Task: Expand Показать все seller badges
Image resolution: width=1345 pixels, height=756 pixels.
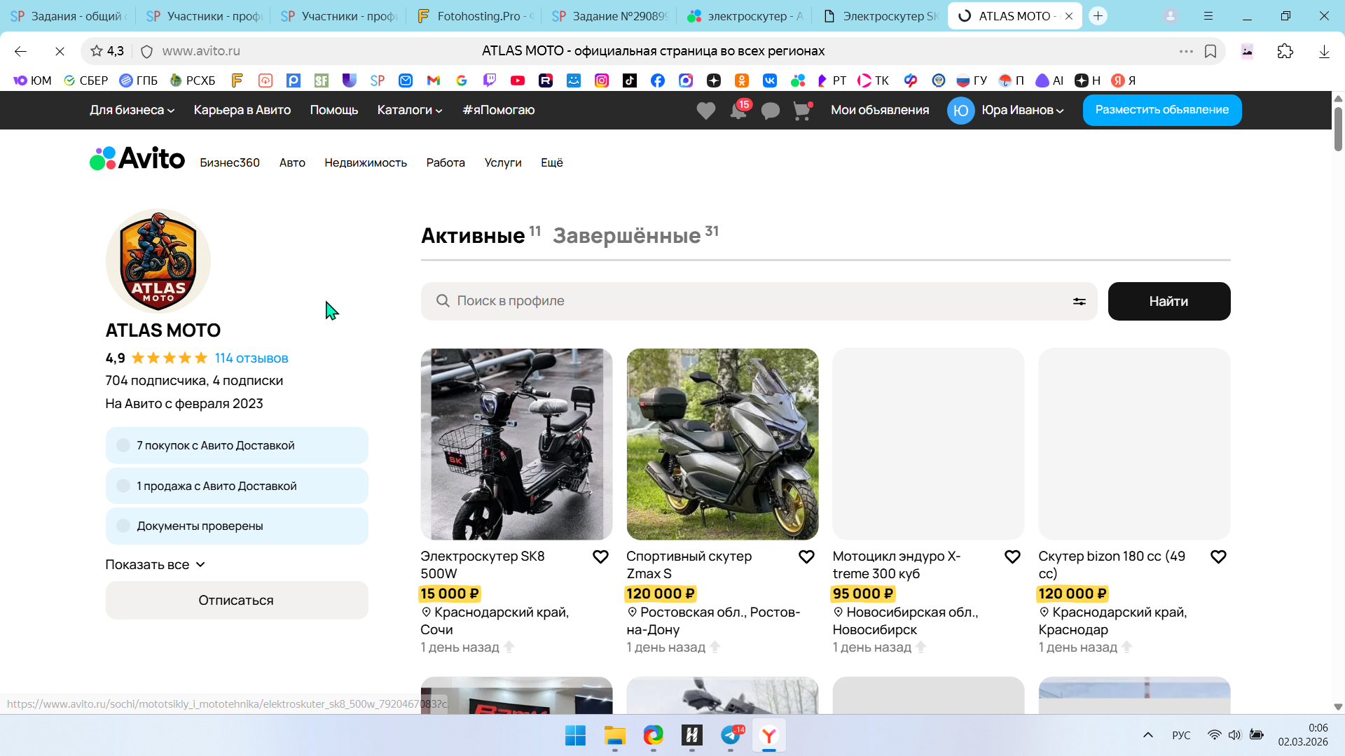Action: pyautogui.click(x=155, y=565)
